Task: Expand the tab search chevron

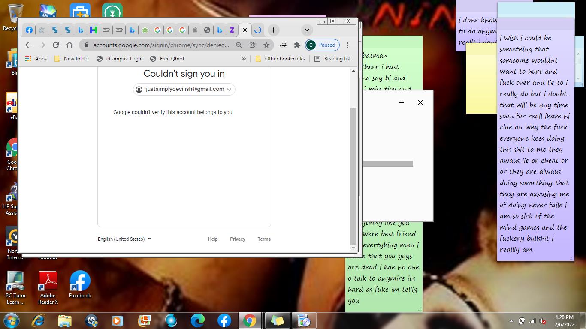Action: coord(307,30)
